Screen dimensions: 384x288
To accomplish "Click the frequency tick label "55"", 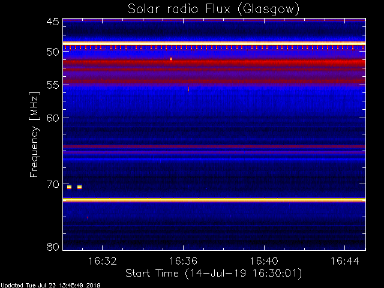I will pos(53,85).
